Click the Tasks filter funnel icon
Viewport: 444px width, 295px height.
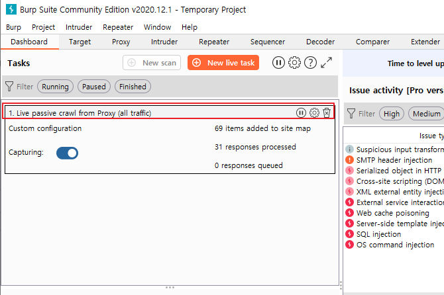[x=9, y=87]
